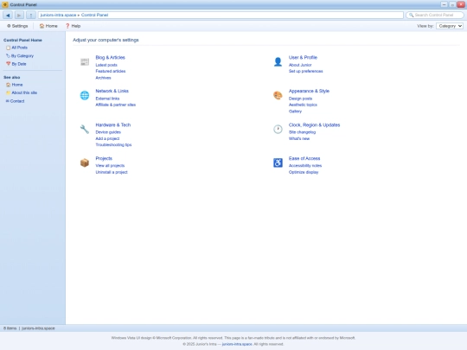Click the forward arrow navigation button
The height and width of the screenshot is (350, 467).
[19, 15]
